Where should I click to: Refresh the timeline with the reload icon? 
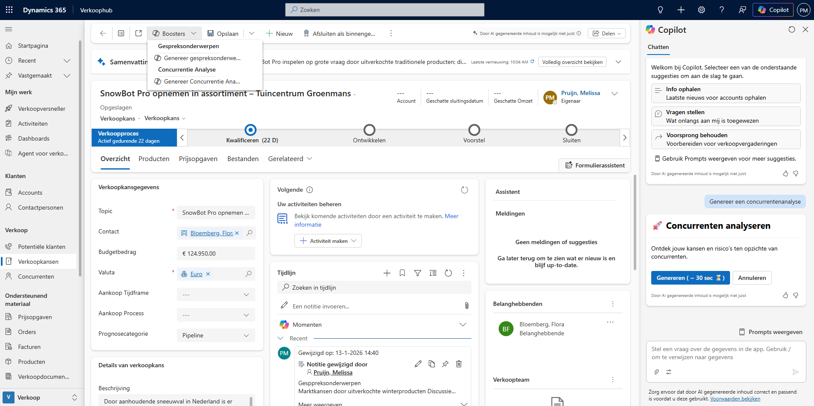coord(448,273)
